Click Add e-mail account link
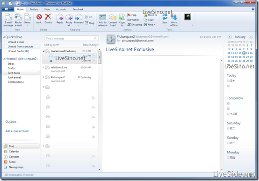 click(x=17, y=131)
